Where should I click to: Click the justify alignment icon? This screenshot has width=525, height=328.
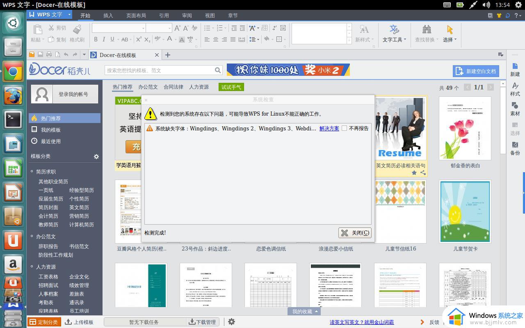click(233, 39)
